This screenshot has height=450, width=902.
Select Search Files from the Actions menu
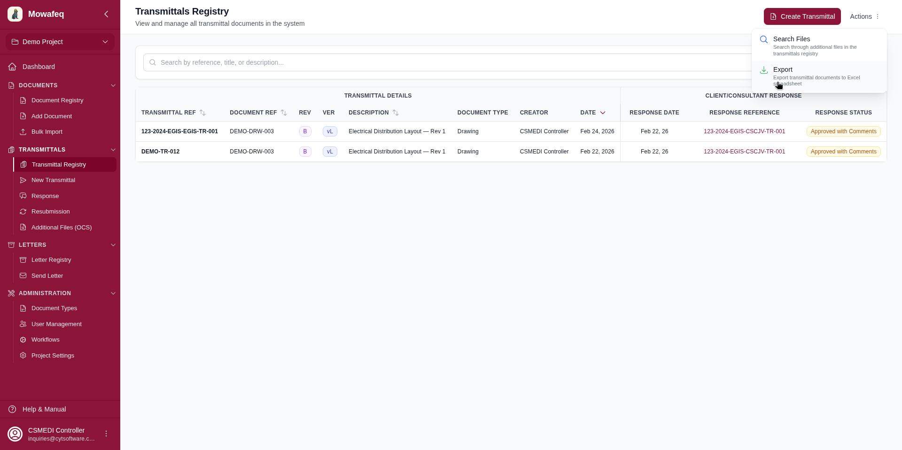792,39
